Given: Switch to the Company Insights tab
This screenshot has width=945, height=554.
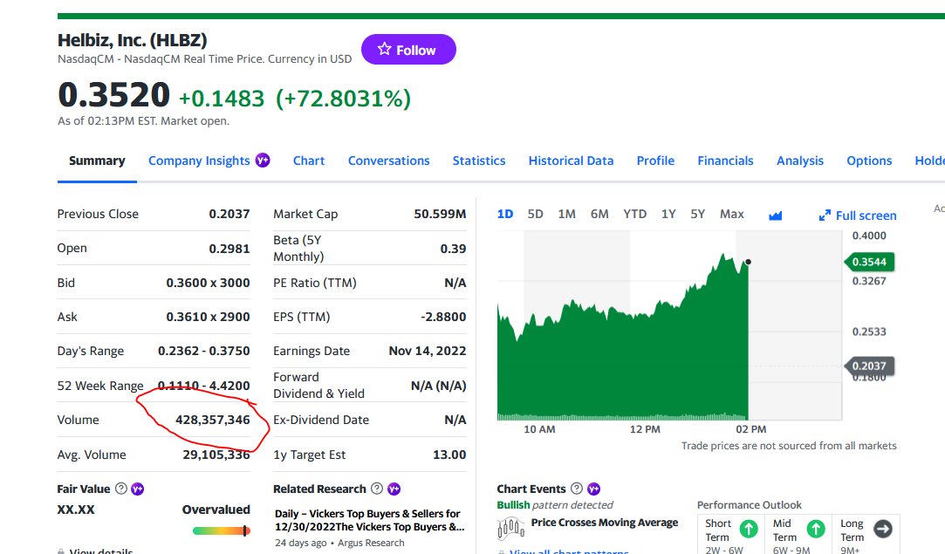Looking at the screenshot, I should (199, 161).
